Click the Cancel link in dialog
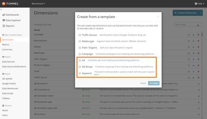The height and width of the screenshot is (119, 207). coord(143,83)
